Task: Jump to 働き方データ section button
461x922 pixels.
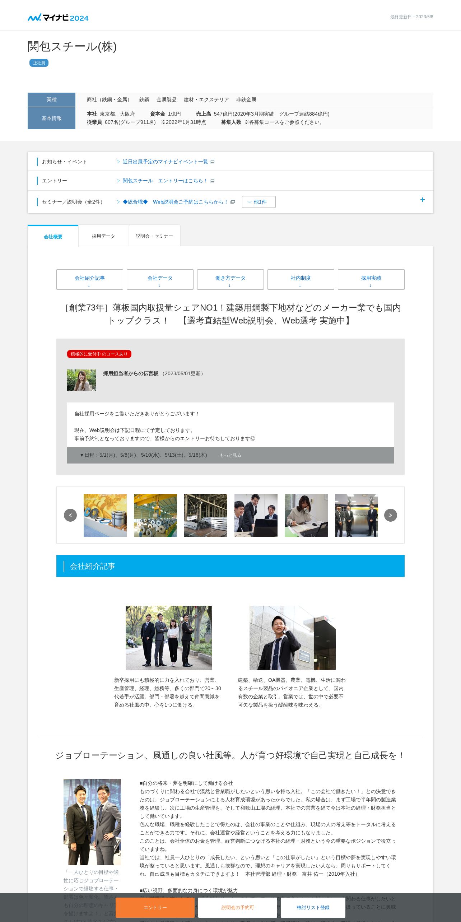Action: click(x=230, y=279)
